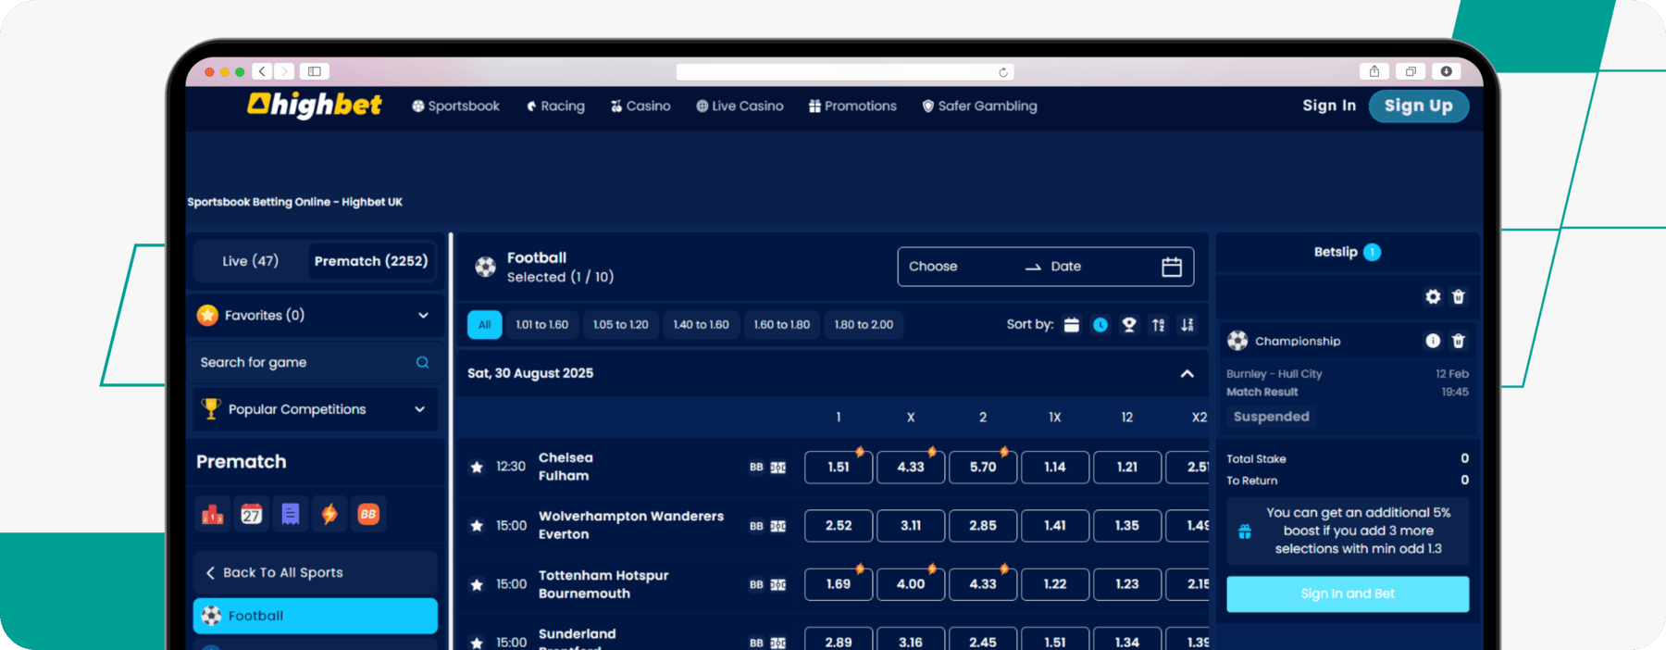Collapse the Sat, 30 August 2025 section

coord(1187,373)
